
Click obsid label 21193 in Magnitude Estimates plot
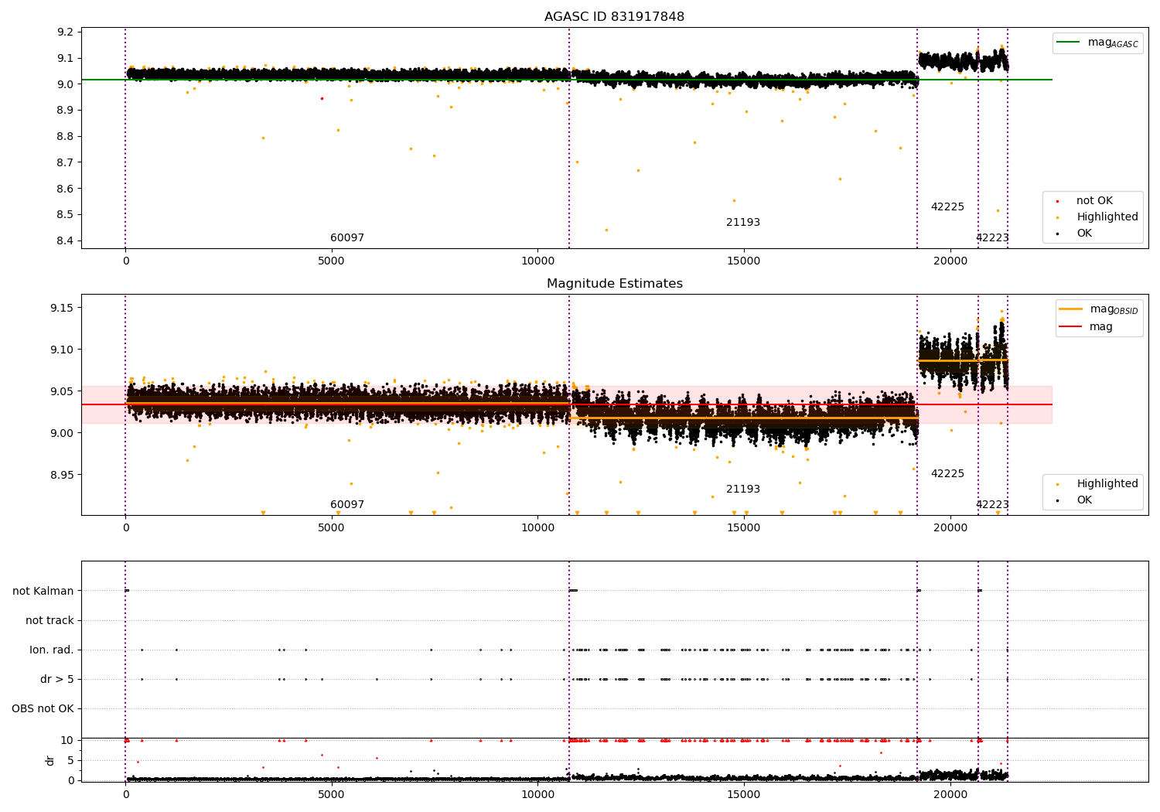click(x=743, y=490)
